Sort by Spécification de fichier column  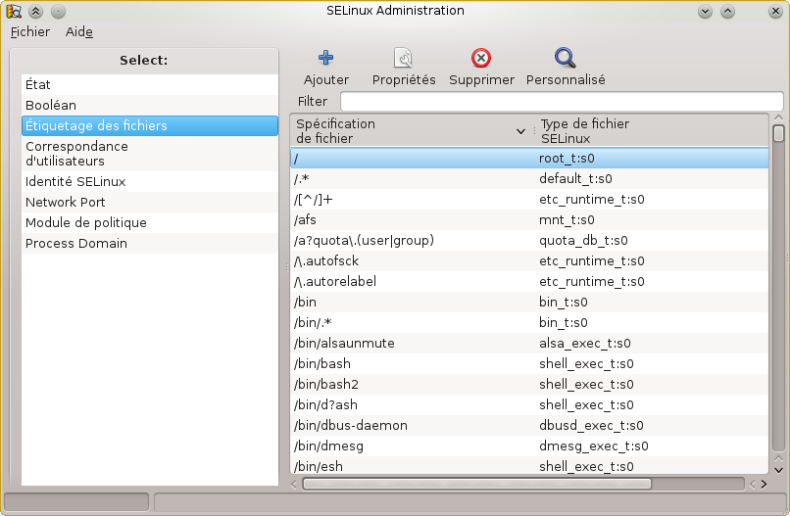pos(411,131)
